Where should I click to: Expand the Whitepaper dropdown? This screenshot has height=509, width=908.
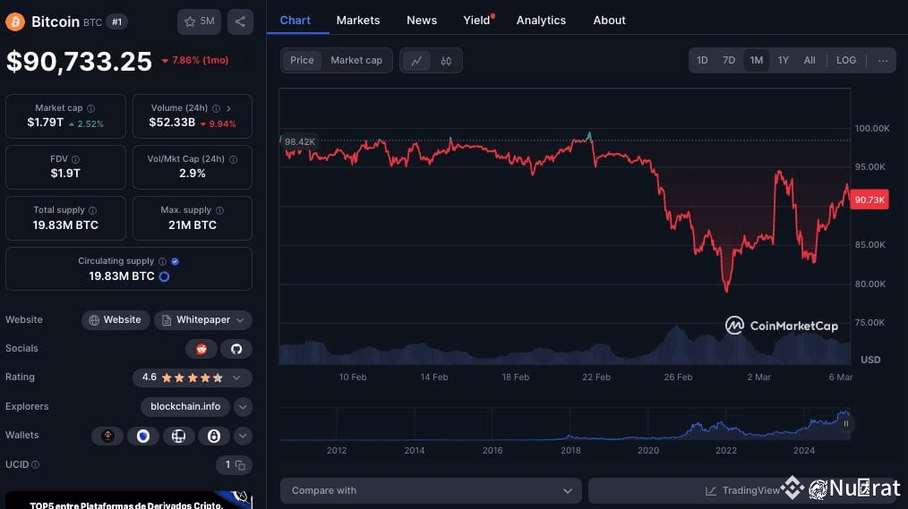coord(203,320)
